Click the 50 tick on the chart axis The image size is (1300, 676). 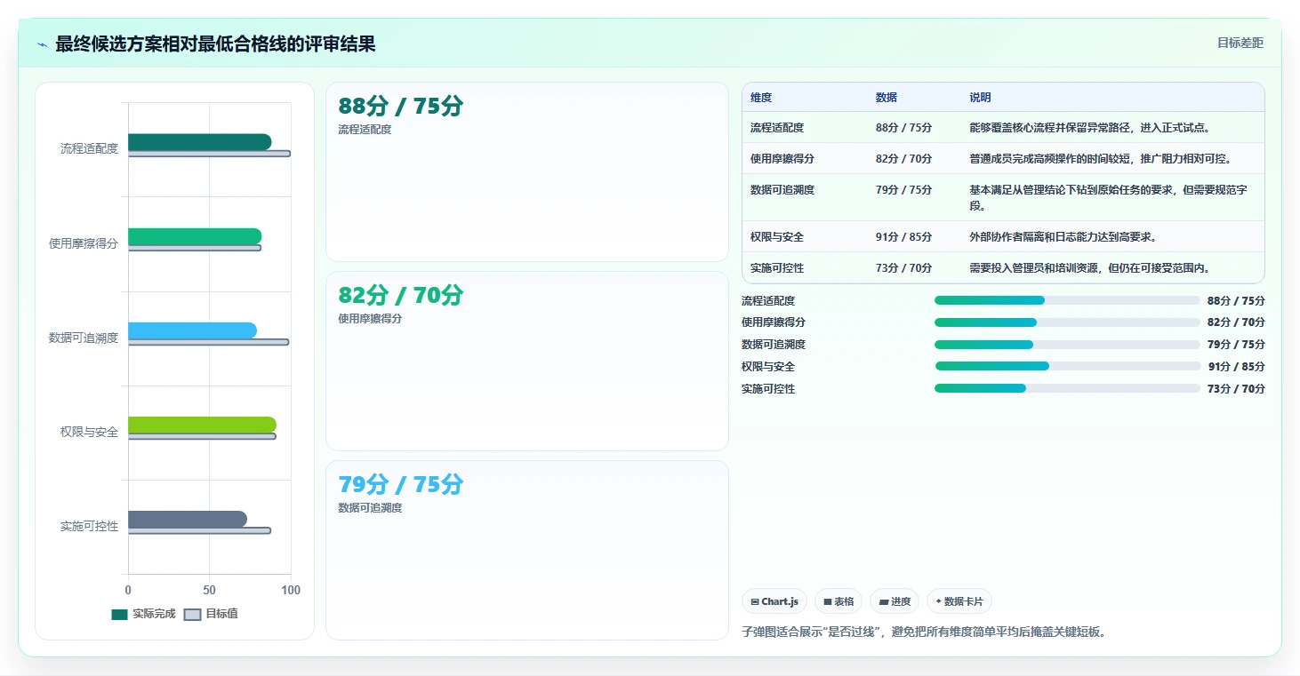click(209, 590)
